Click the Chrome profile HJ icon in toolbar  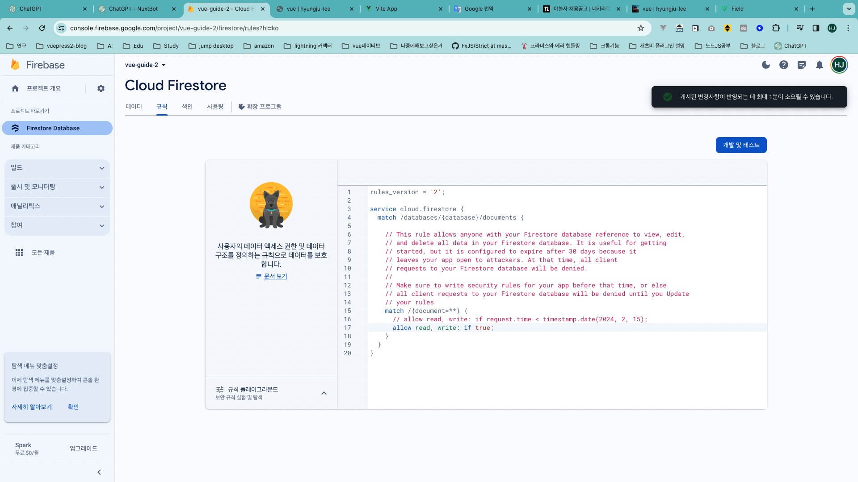(x=832, y=28)
